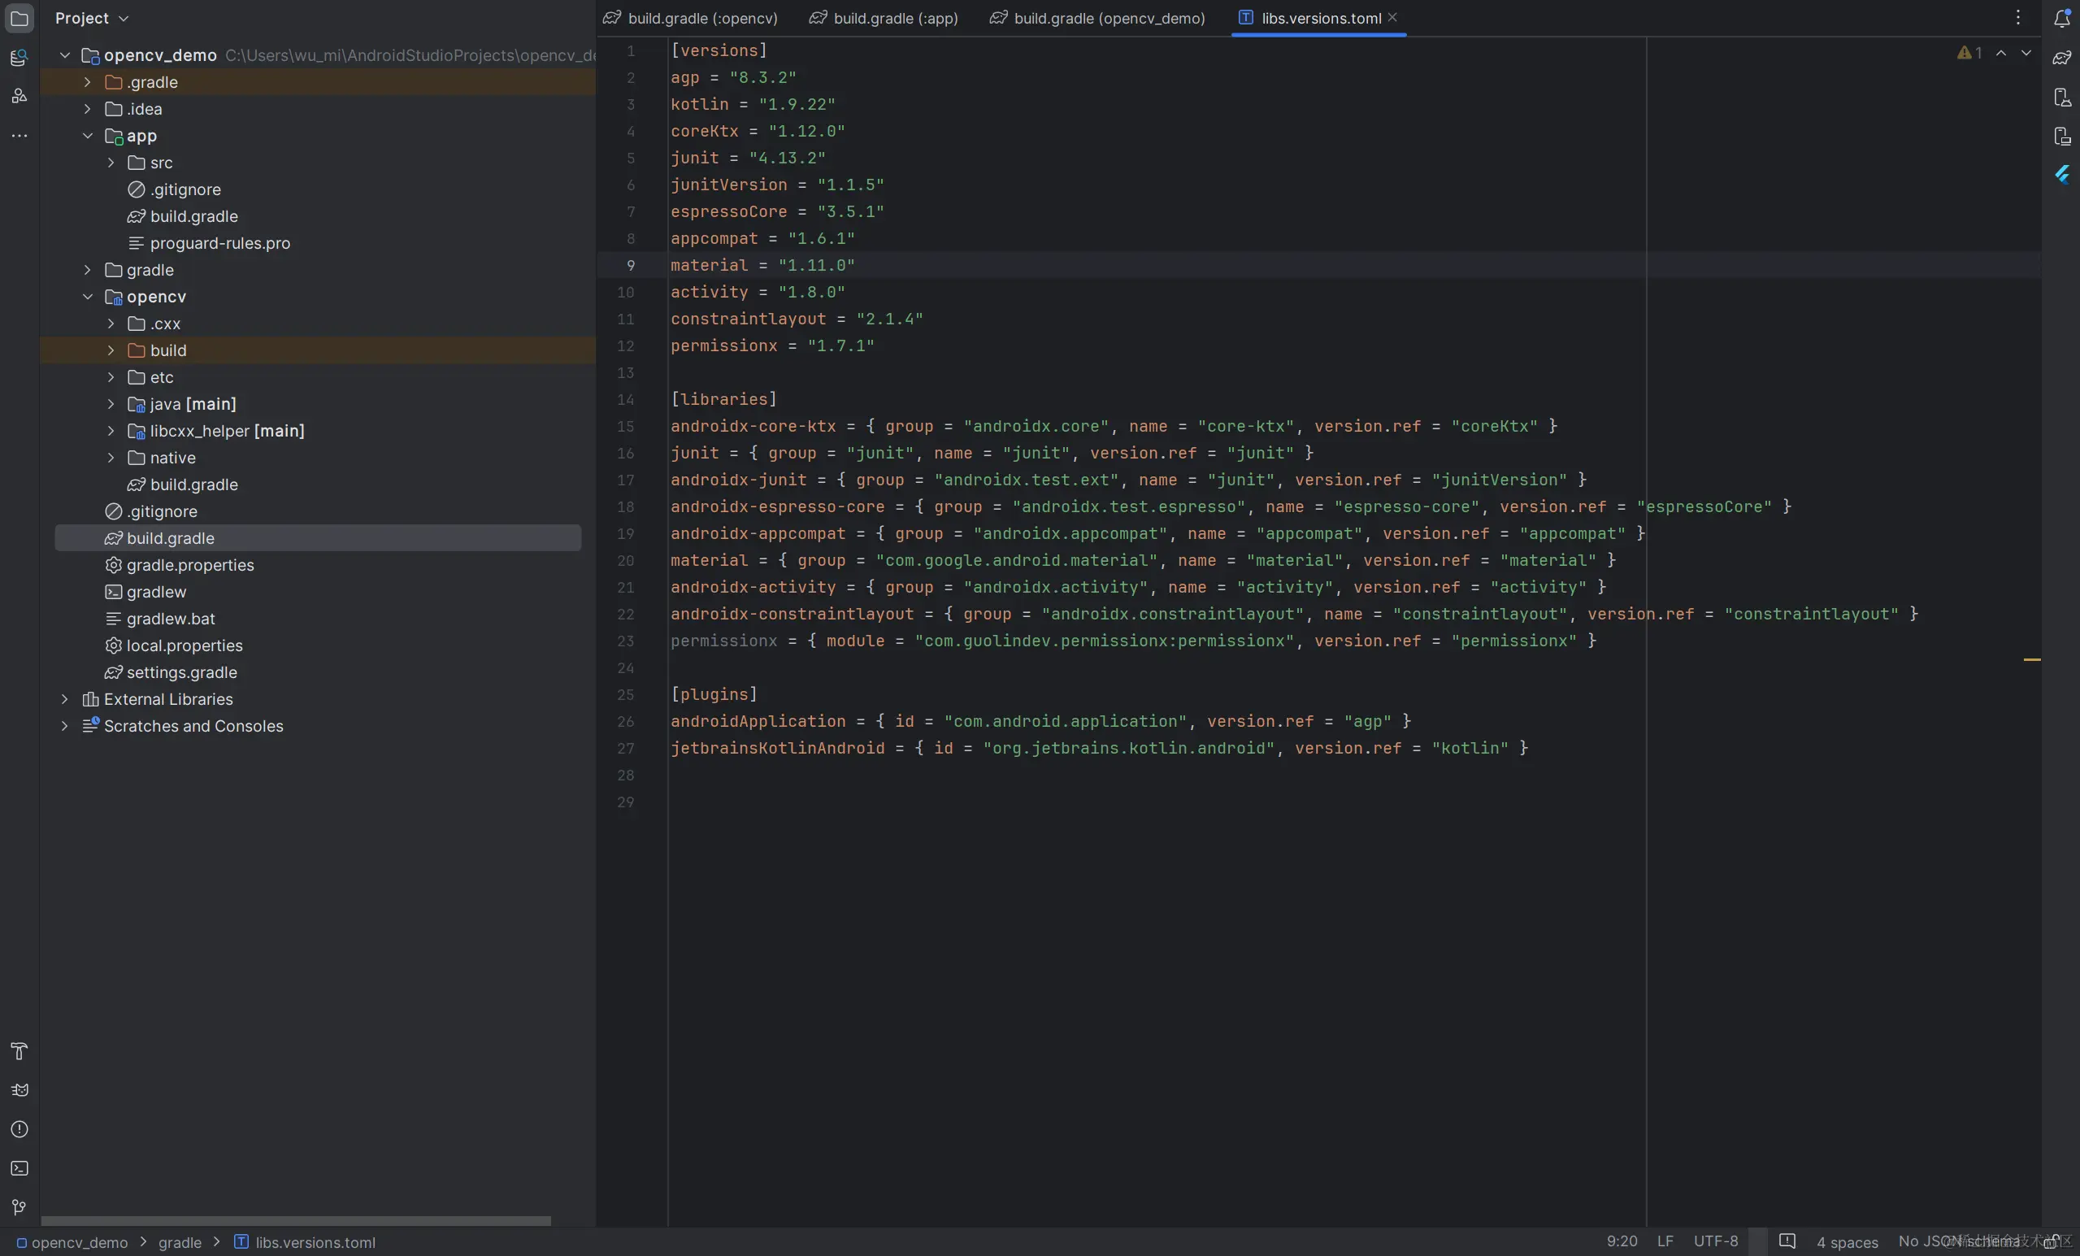Open the Problems tool window icon
Image resolution: width=2080 pixels, height=1256 pixels.
click(x=19, y=1129)
